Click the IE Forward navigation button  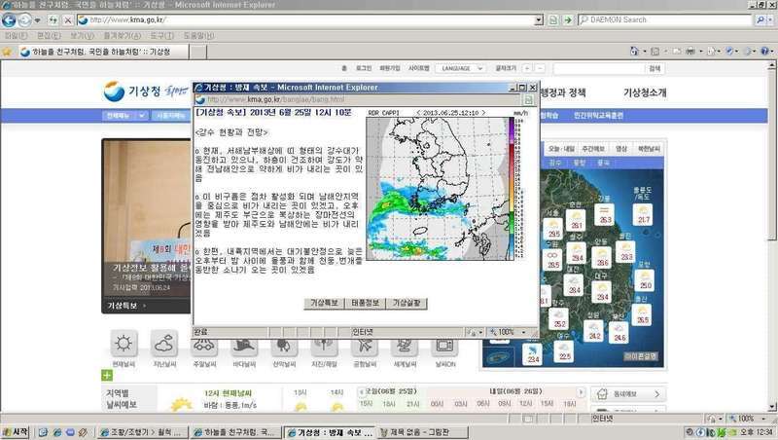coord(23,19)
